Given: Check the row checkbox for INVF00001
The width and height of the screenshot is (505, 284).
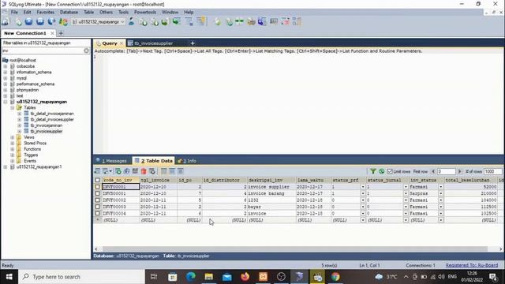Looking at the screenshot, I should [x=97, y=187].
